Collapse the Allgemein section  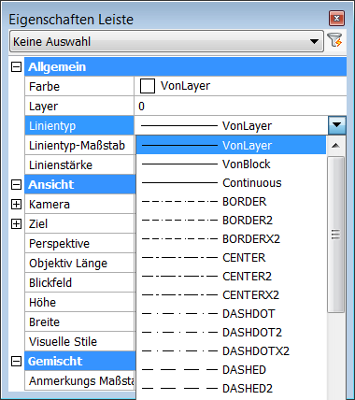tap(16, 66)
